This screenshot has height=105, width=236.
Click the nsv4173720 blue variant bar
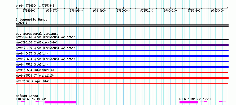(x=122, y=51)
